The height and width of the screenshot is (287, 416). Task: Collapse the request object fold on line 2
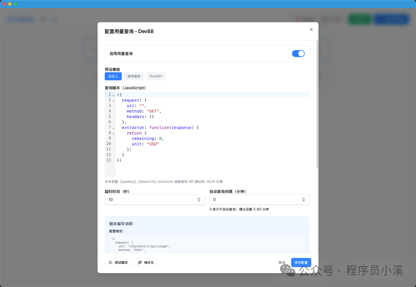click(x=113, y=101)
